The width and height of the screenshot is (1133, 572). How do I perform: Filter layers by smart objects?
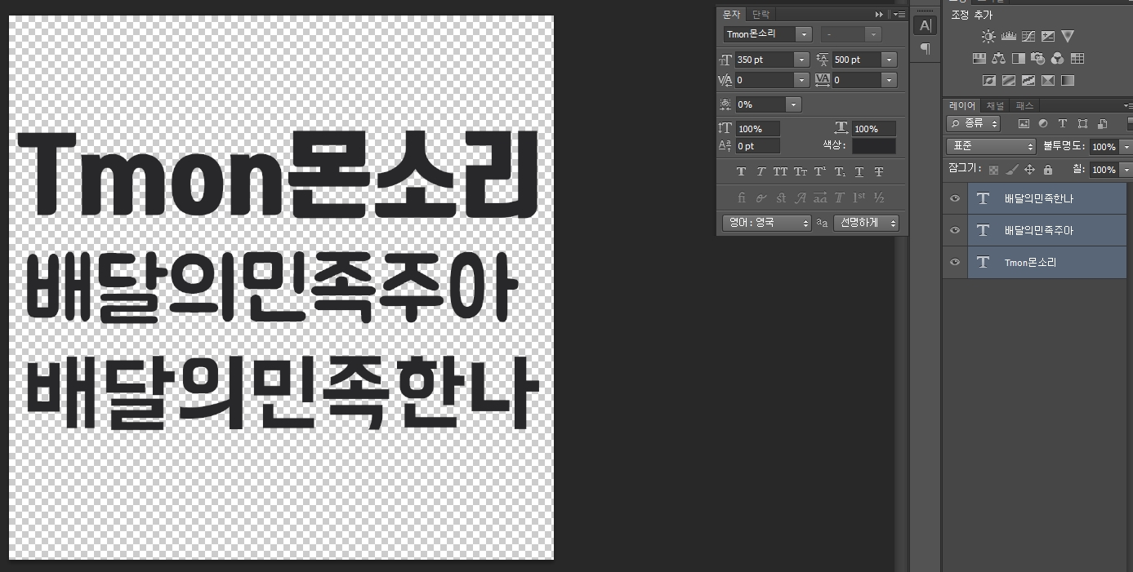tap(1102, 124)
